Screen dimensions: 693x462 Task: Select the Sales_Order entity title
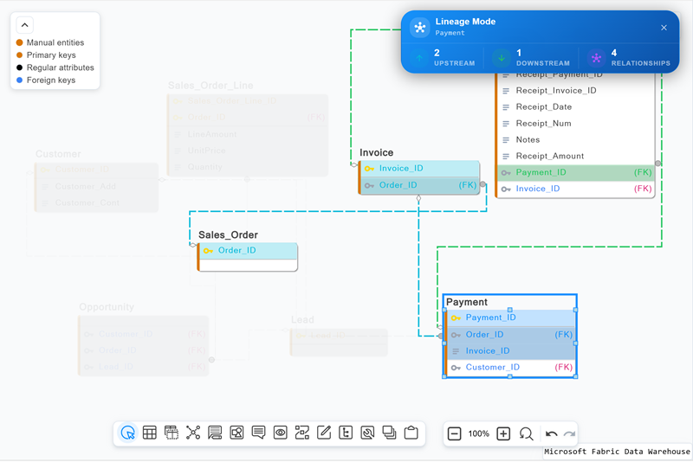point(228,234)
